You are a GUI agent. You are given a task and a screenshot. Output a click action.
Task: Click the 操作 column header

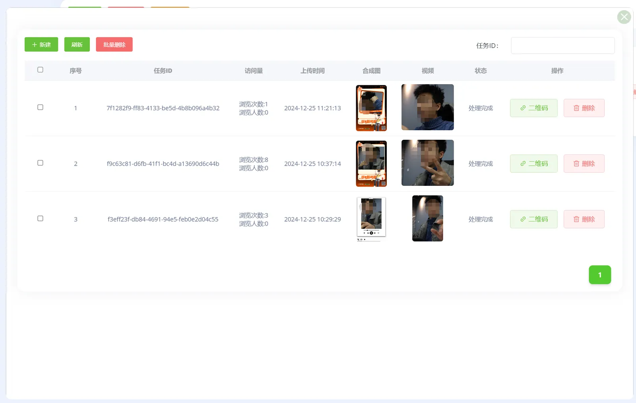557,71
